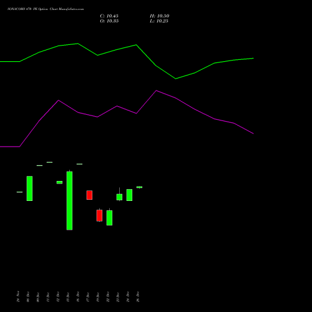Select the small green candle for 12 Dec
The height and width of the screenshot is (312, 312).
(59, 182)
